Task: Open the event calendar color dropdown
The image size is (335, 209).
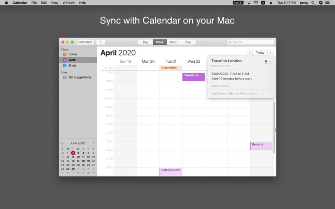Action: [267, 61]
